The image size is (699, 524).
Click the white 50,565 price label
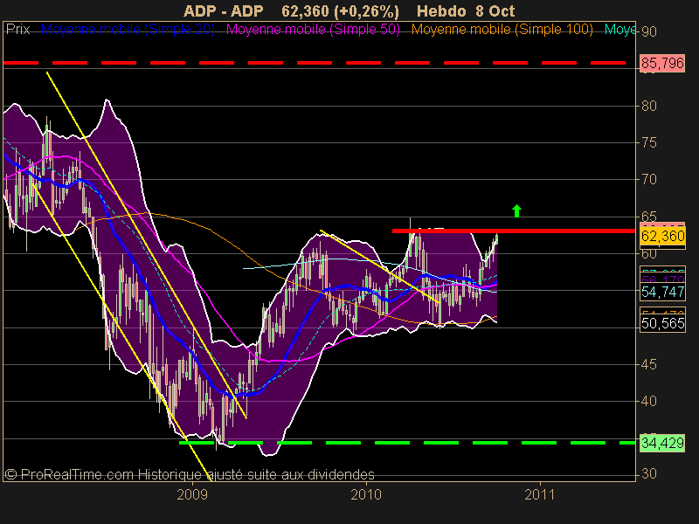coord(662,323)
